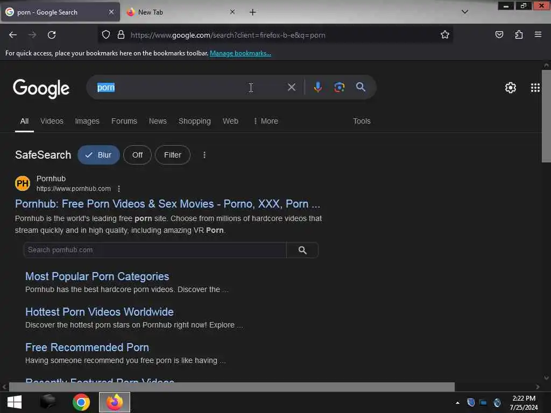
Task: Open the taskbar clock showing 2:22 PM
Action: click(x=524, y=403)
